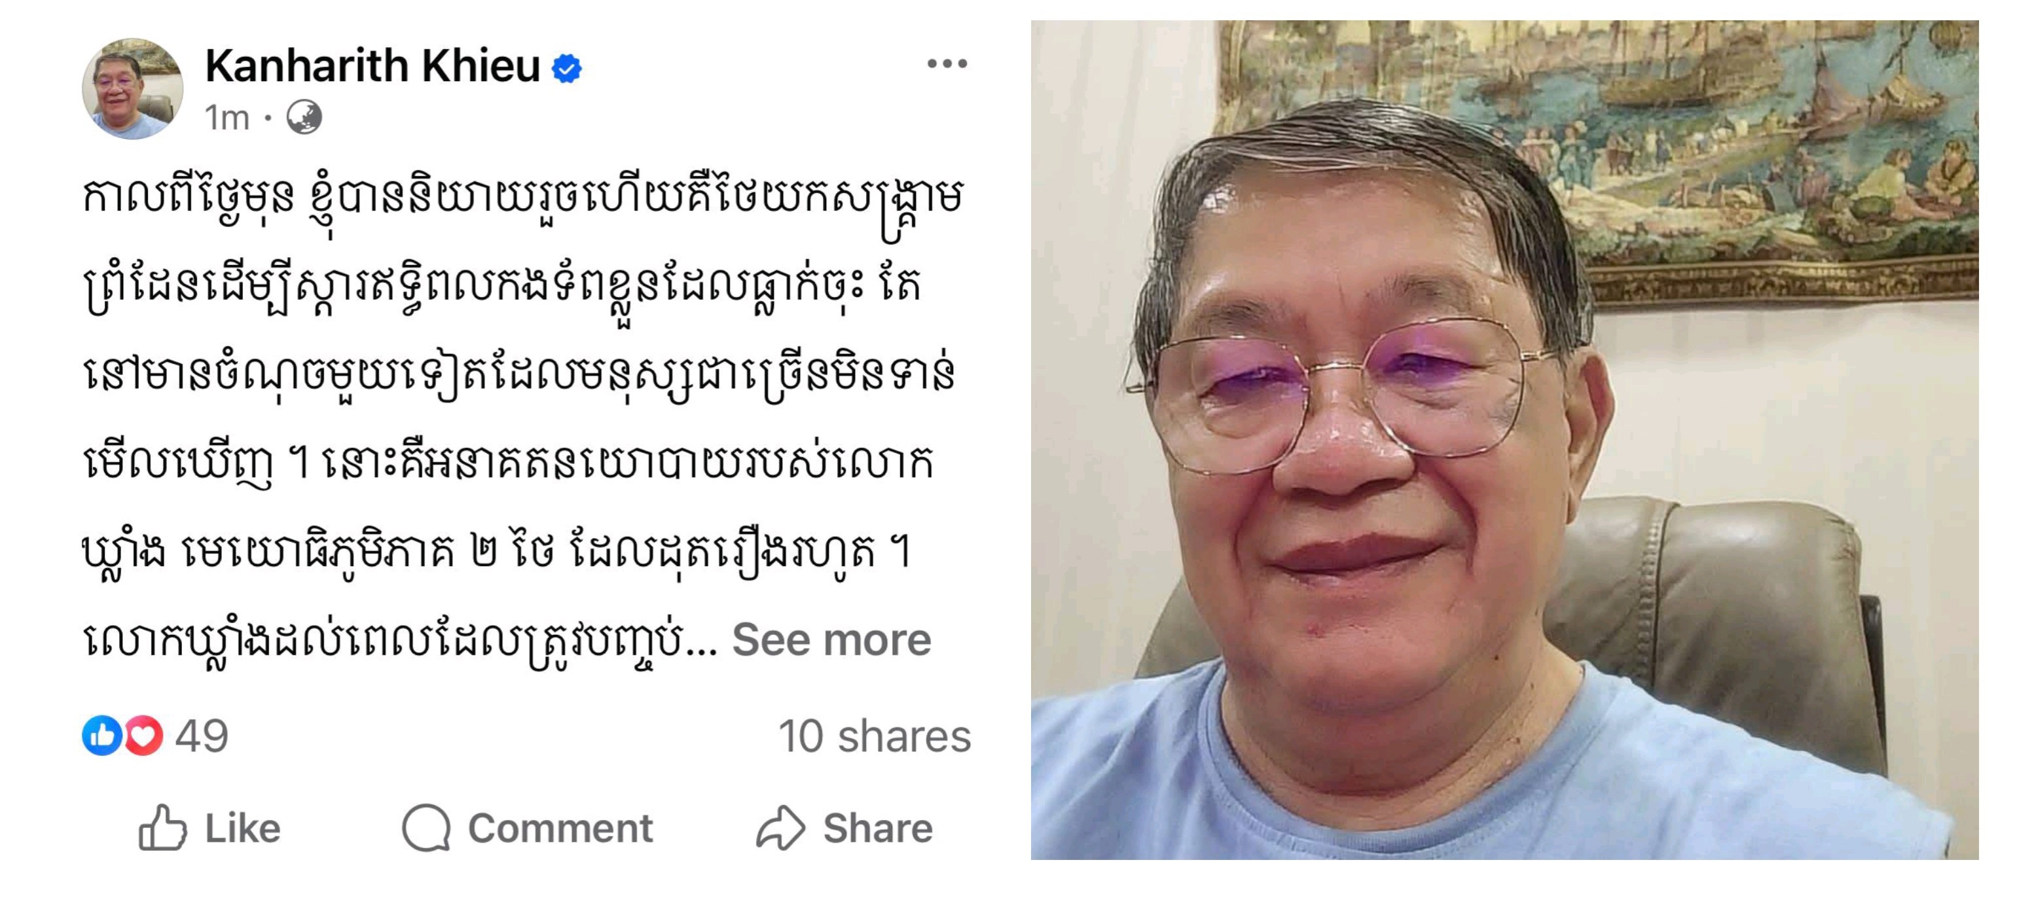The height and width of the screenshot is (913, 2032).
Task: View the 10 shares list
Action: (x=874, y=736)
